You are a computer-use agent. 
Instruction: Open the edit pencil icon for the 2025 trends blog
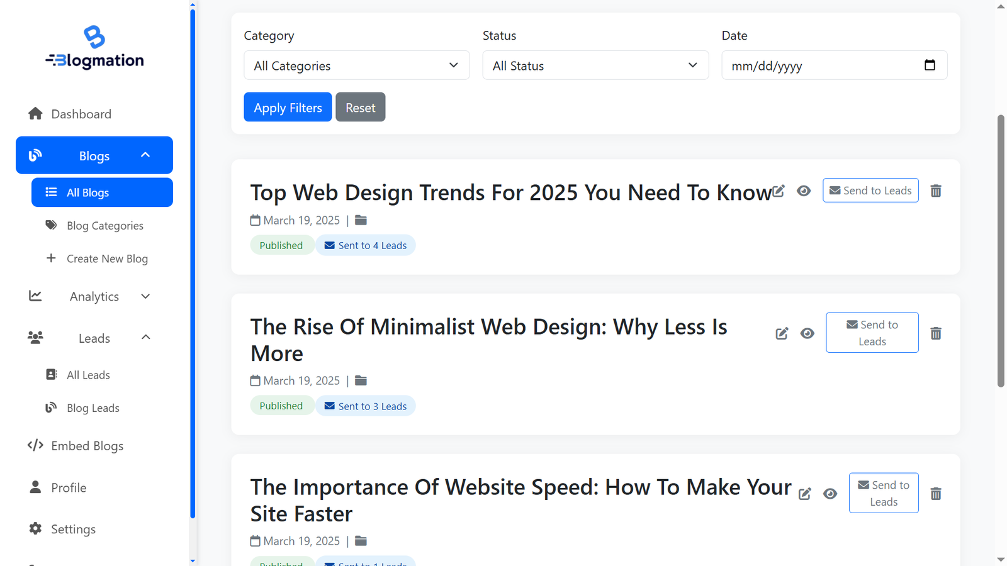[x=779, y=191]
